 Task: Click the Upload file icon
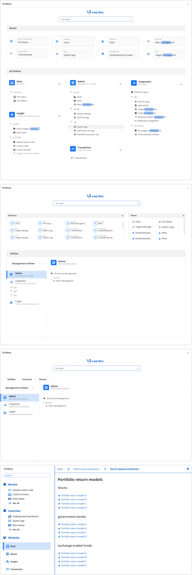click(136, 105)
